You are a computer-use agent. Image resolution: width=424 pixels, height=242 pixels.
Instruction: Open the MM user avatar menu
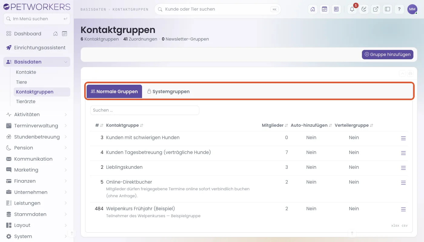tap(412, 9)
